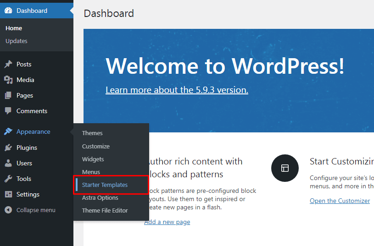Open the Plugins menu
Viewport: 374px width, 246px height.
(37, 148)
